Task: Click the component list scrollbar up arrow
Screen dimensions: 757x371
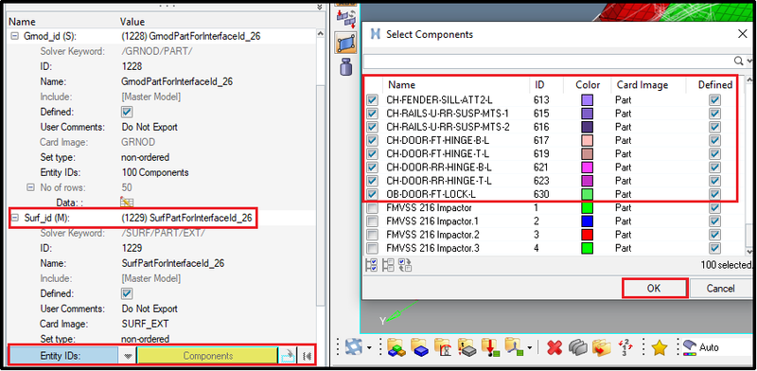Action: (x=749, y=80)
